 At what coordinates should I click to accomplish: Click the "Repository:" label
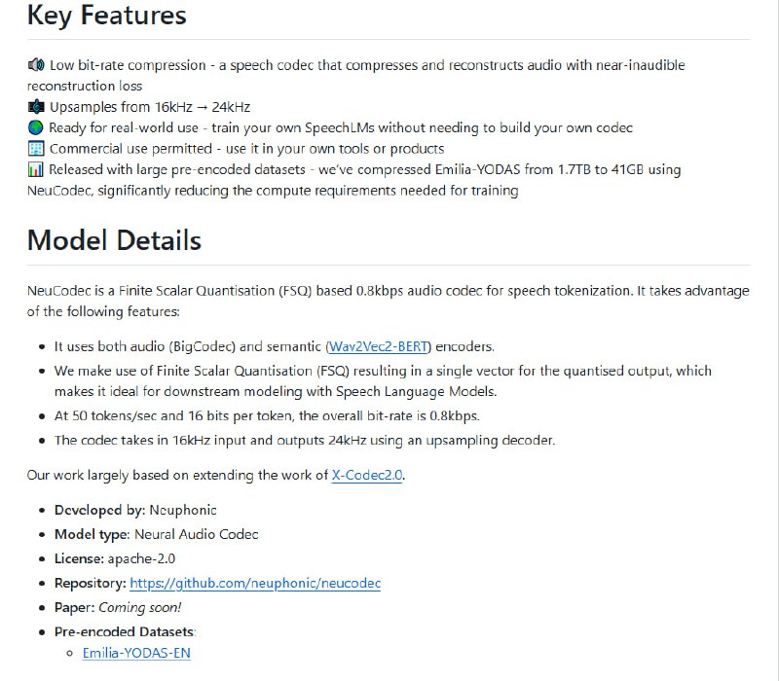[x=90, y=584]
